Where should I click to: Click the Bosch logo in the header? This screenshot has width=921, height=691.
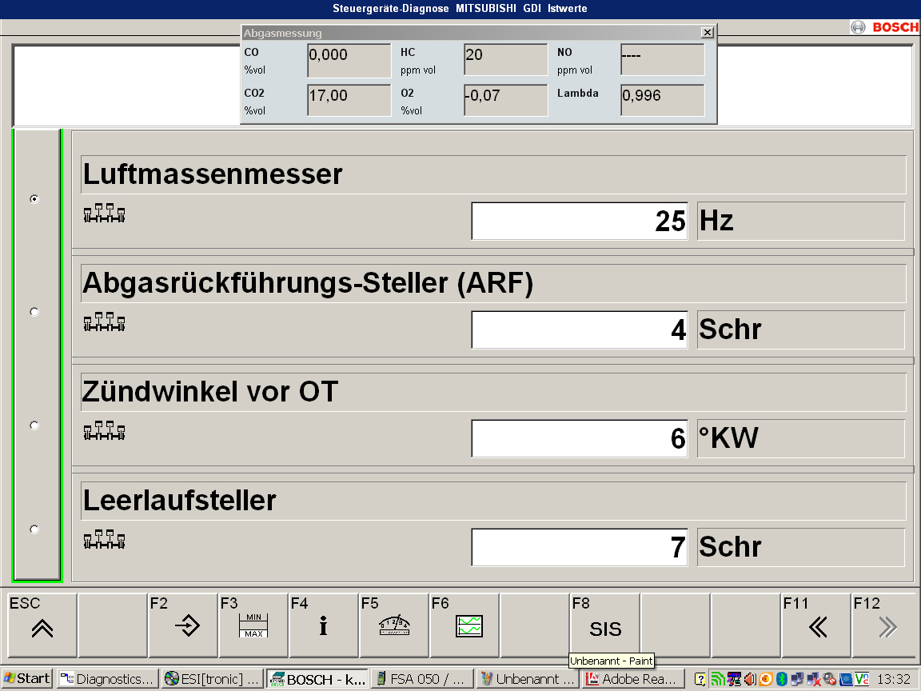coord(884,27)
